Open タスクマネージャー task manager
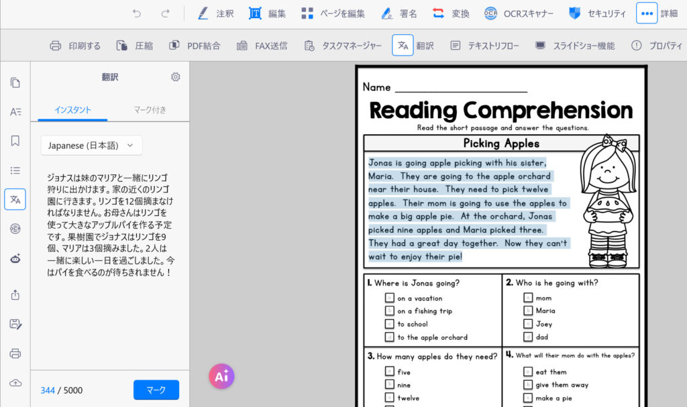Viewport: 687px width, 407px height. pos(343,46)
